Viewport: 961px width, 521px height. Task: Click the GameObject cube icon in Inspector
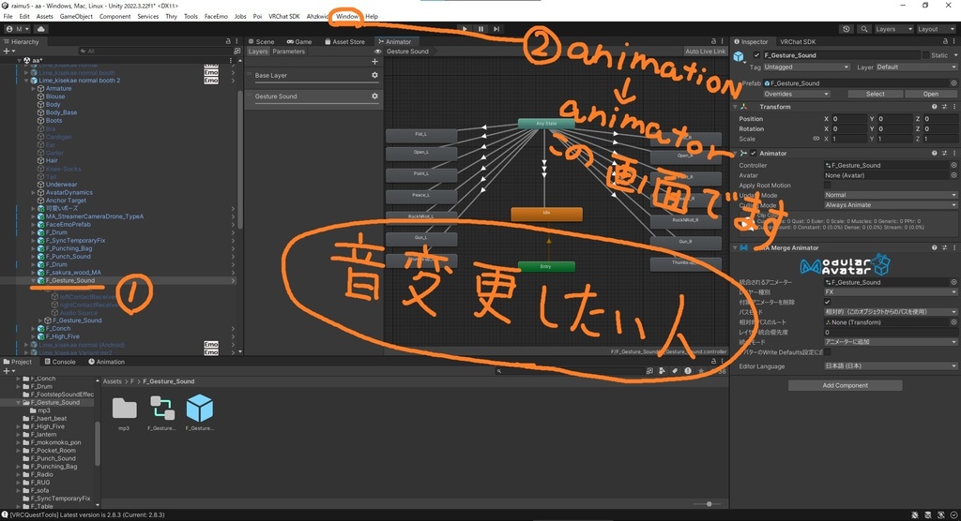coord(739,57)
